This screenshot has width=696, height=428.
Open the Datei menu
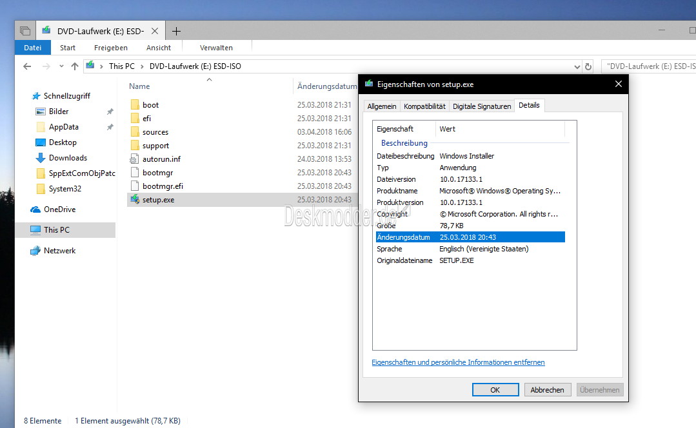(32, 48)
